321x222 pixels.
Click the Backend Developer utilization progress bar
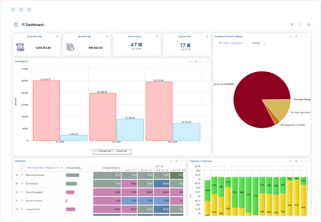point(72,175)
